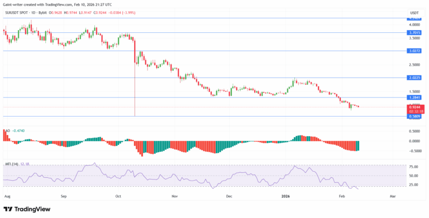Click the 1.5000 price axis label
Screen dimensions: 429x218
414,92
